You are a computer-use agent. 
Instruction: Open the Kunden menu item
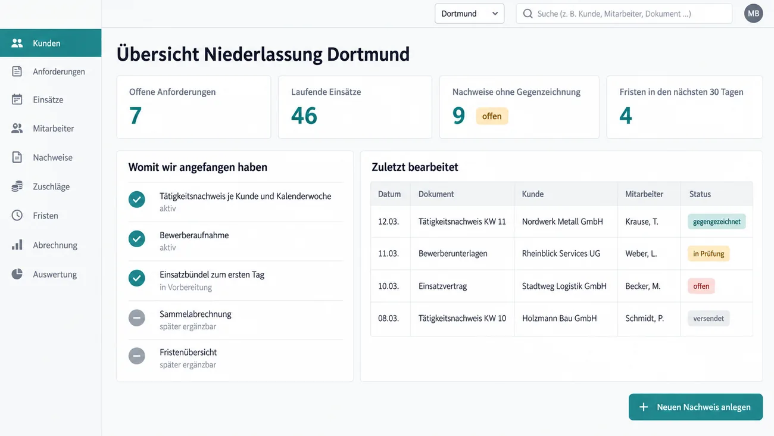51,43
